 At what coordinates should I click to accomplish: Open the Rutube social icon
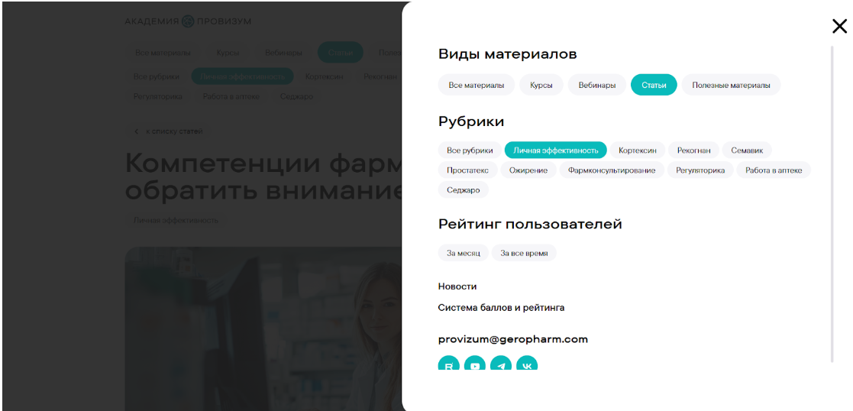point(449,364)
